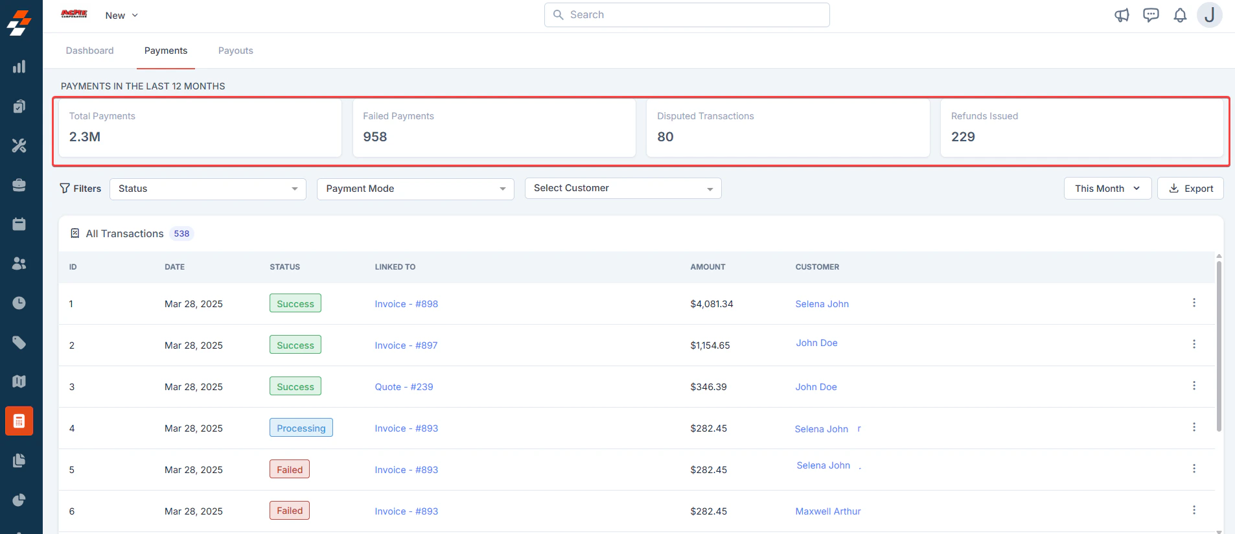This screenshot has height=534, width=1235.
Task: Open the price tag sidebar icon
Action: pyautogui.click(x=19, y=342)
